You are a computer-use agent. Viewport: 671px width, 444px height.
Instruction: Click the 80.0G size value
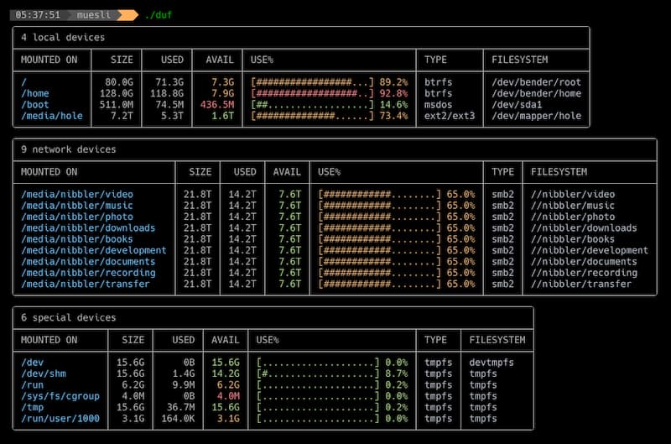pos(119,82)
